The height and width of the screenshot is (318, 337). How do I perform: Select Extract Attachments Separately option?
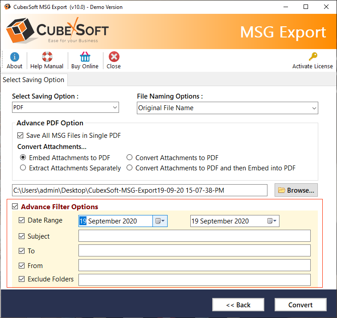(23, 168)
